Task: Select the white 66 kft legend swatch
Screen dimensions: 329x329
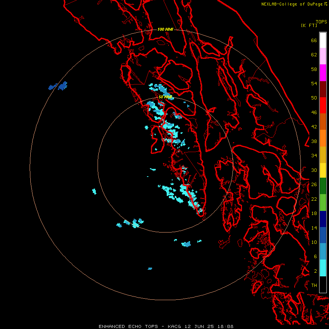Action: tap(323, 40)
